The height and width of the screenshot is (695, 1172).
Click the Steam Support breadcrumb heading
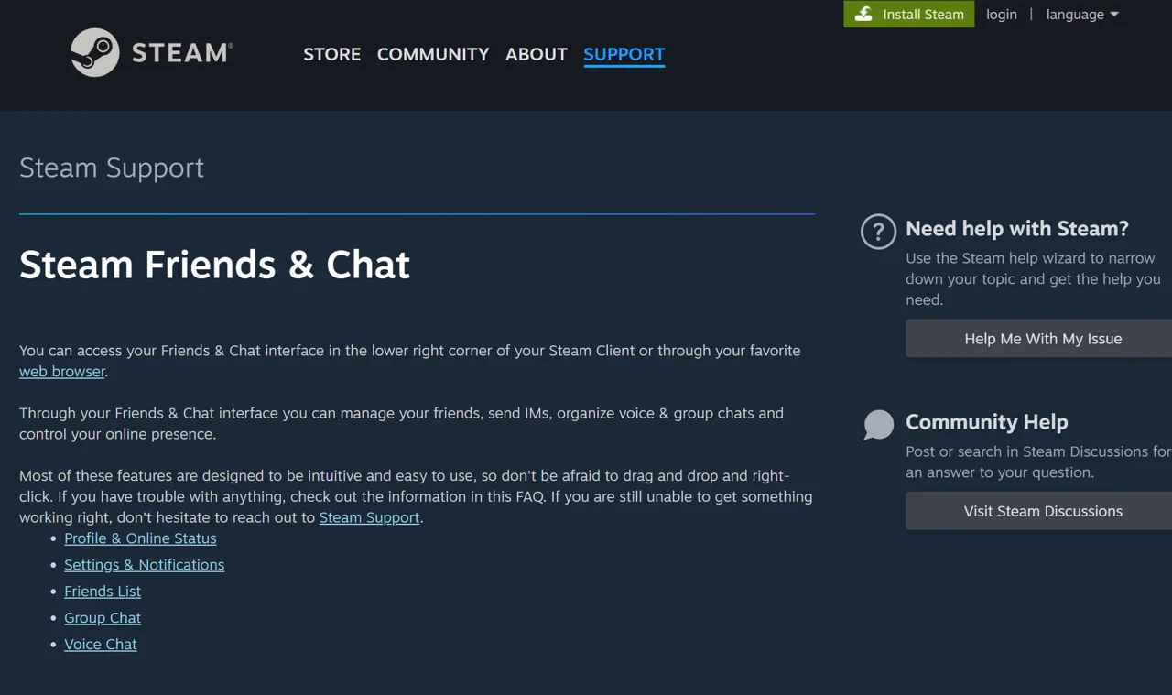[112, 168]
